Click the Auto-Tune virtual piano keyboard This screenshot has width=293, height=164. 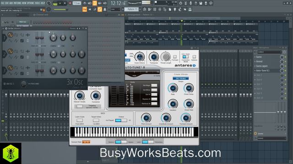pyautogui.click(x=134, y=132)
